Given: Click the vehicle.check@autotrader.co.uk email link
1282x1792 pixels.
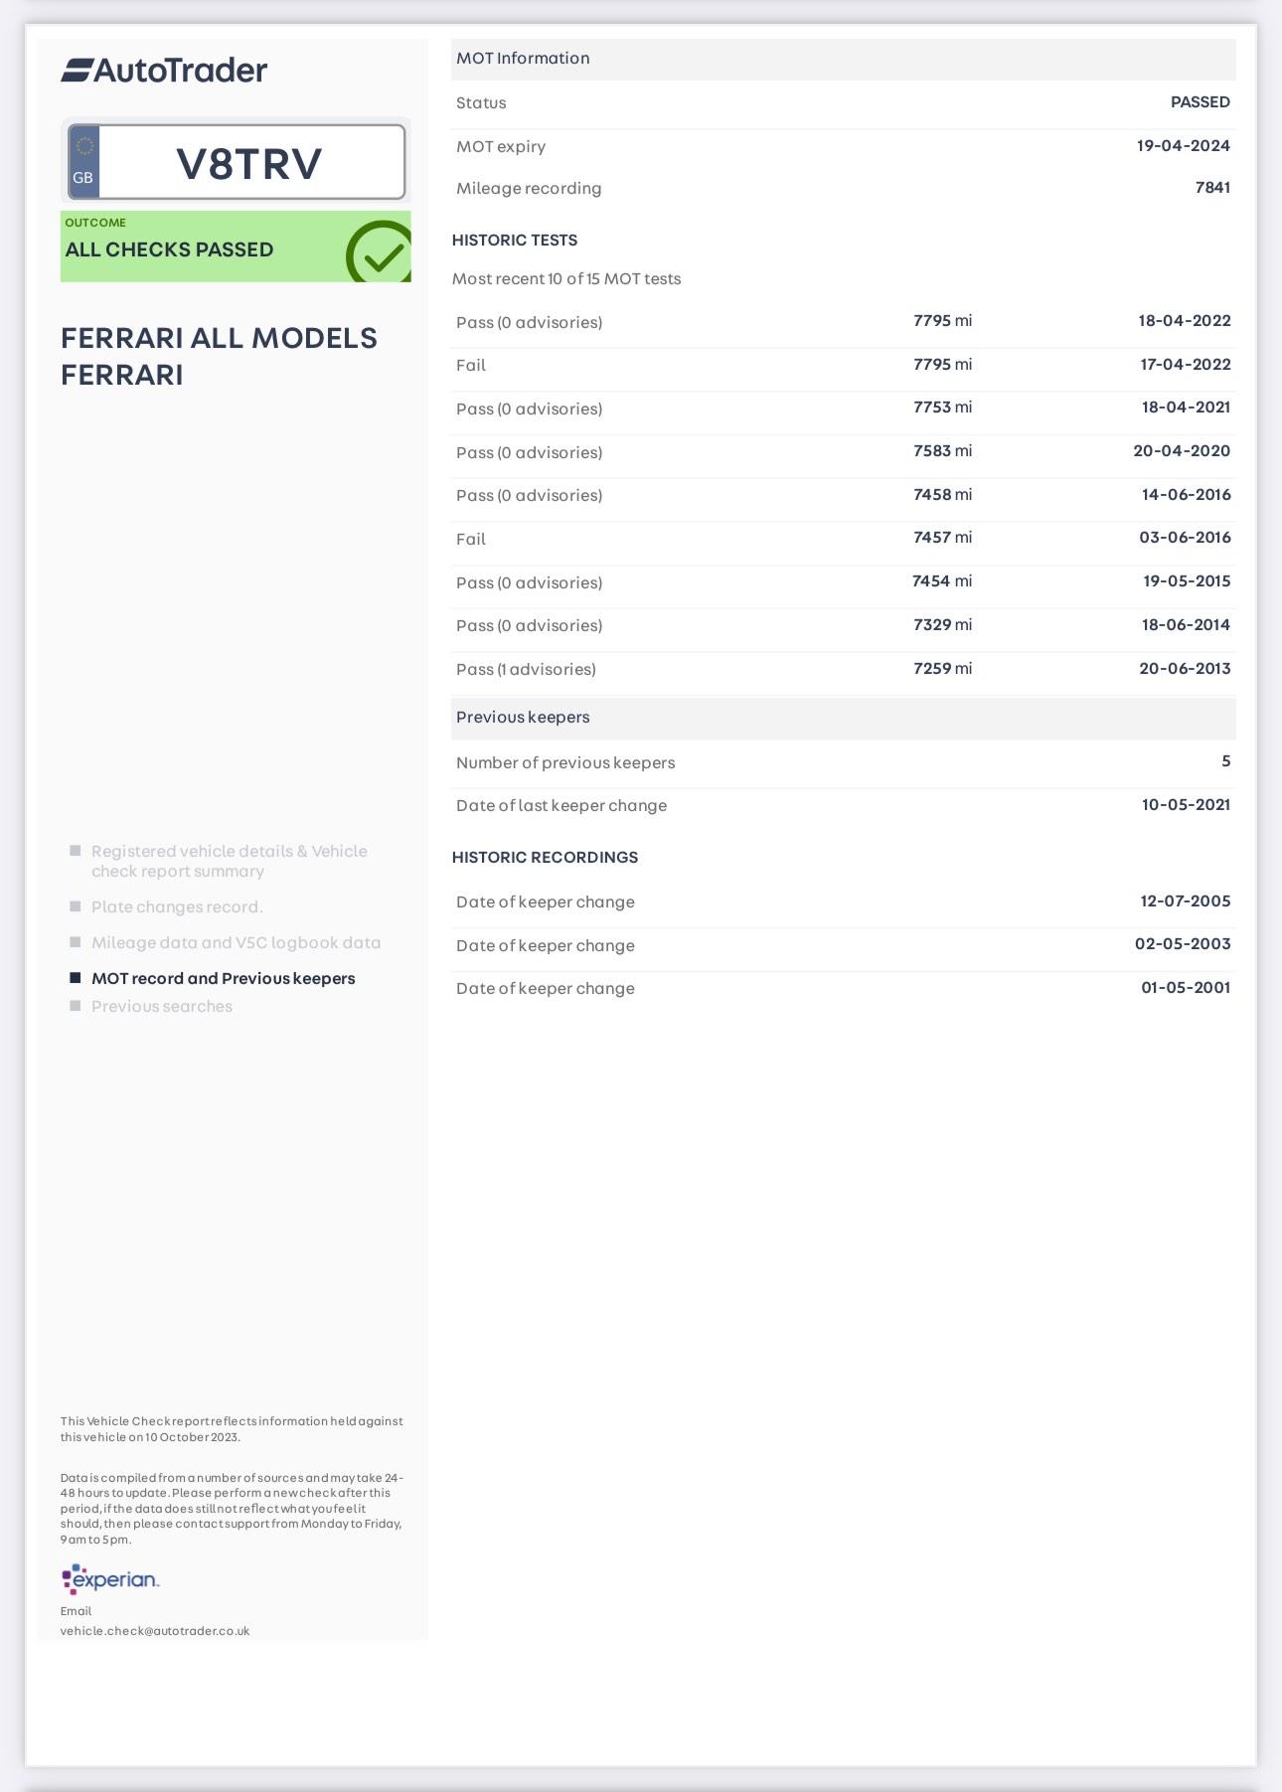Looking at the screenshot, I should [x=155, y=1631].
